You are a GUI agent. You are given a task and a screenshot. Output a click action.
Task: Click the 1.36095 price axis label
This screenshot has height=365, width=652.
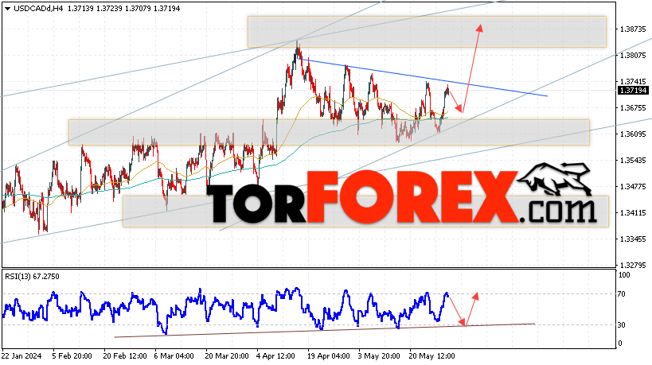(x=633, y=134)
